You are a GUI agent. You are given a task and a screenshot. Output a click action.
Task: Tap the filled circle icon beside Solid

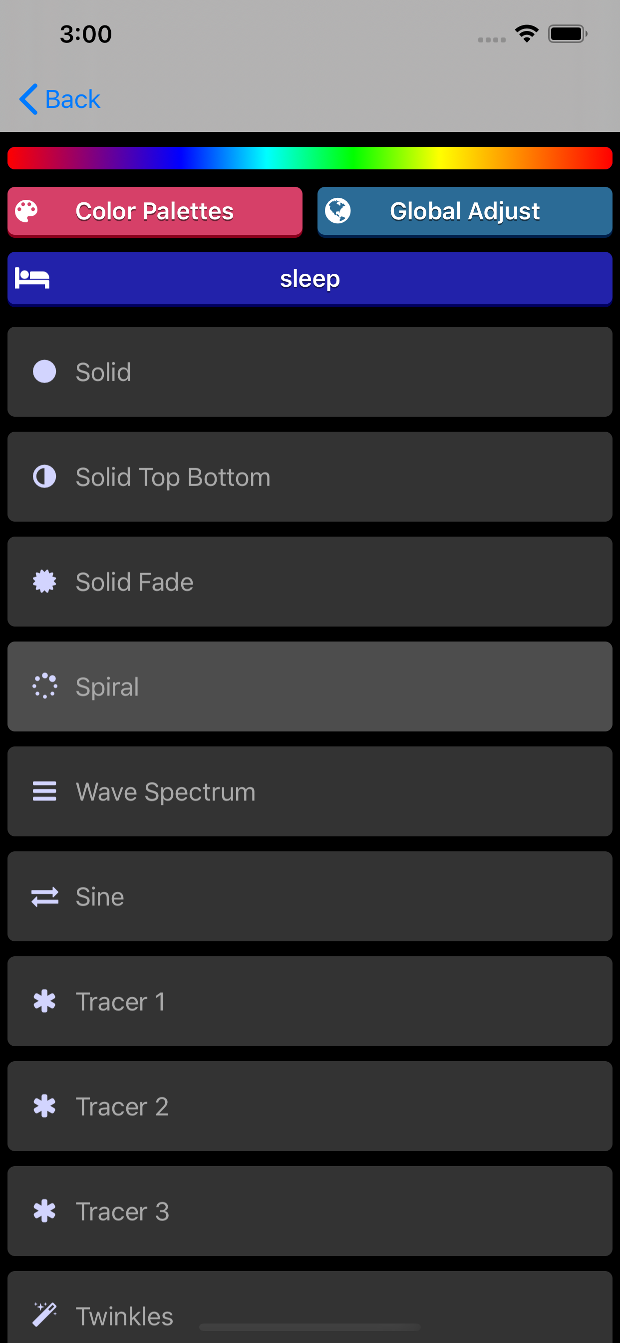[x=44, y=372]
